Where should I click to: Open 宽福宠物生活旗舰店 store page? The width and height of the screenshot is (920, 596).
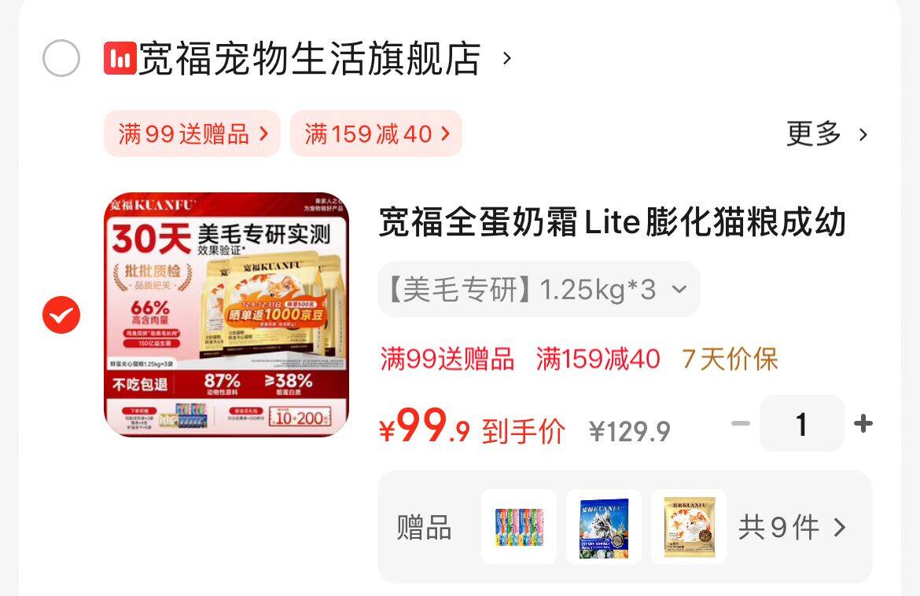click(310, 58)
